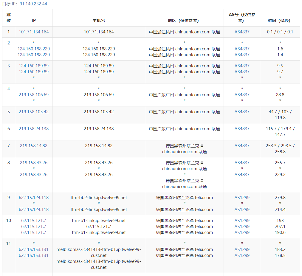302x276 pixels.
Task: Select hop 6 time 115.7 / 179.4 / 147.7
Action: [x=280, y=131]
